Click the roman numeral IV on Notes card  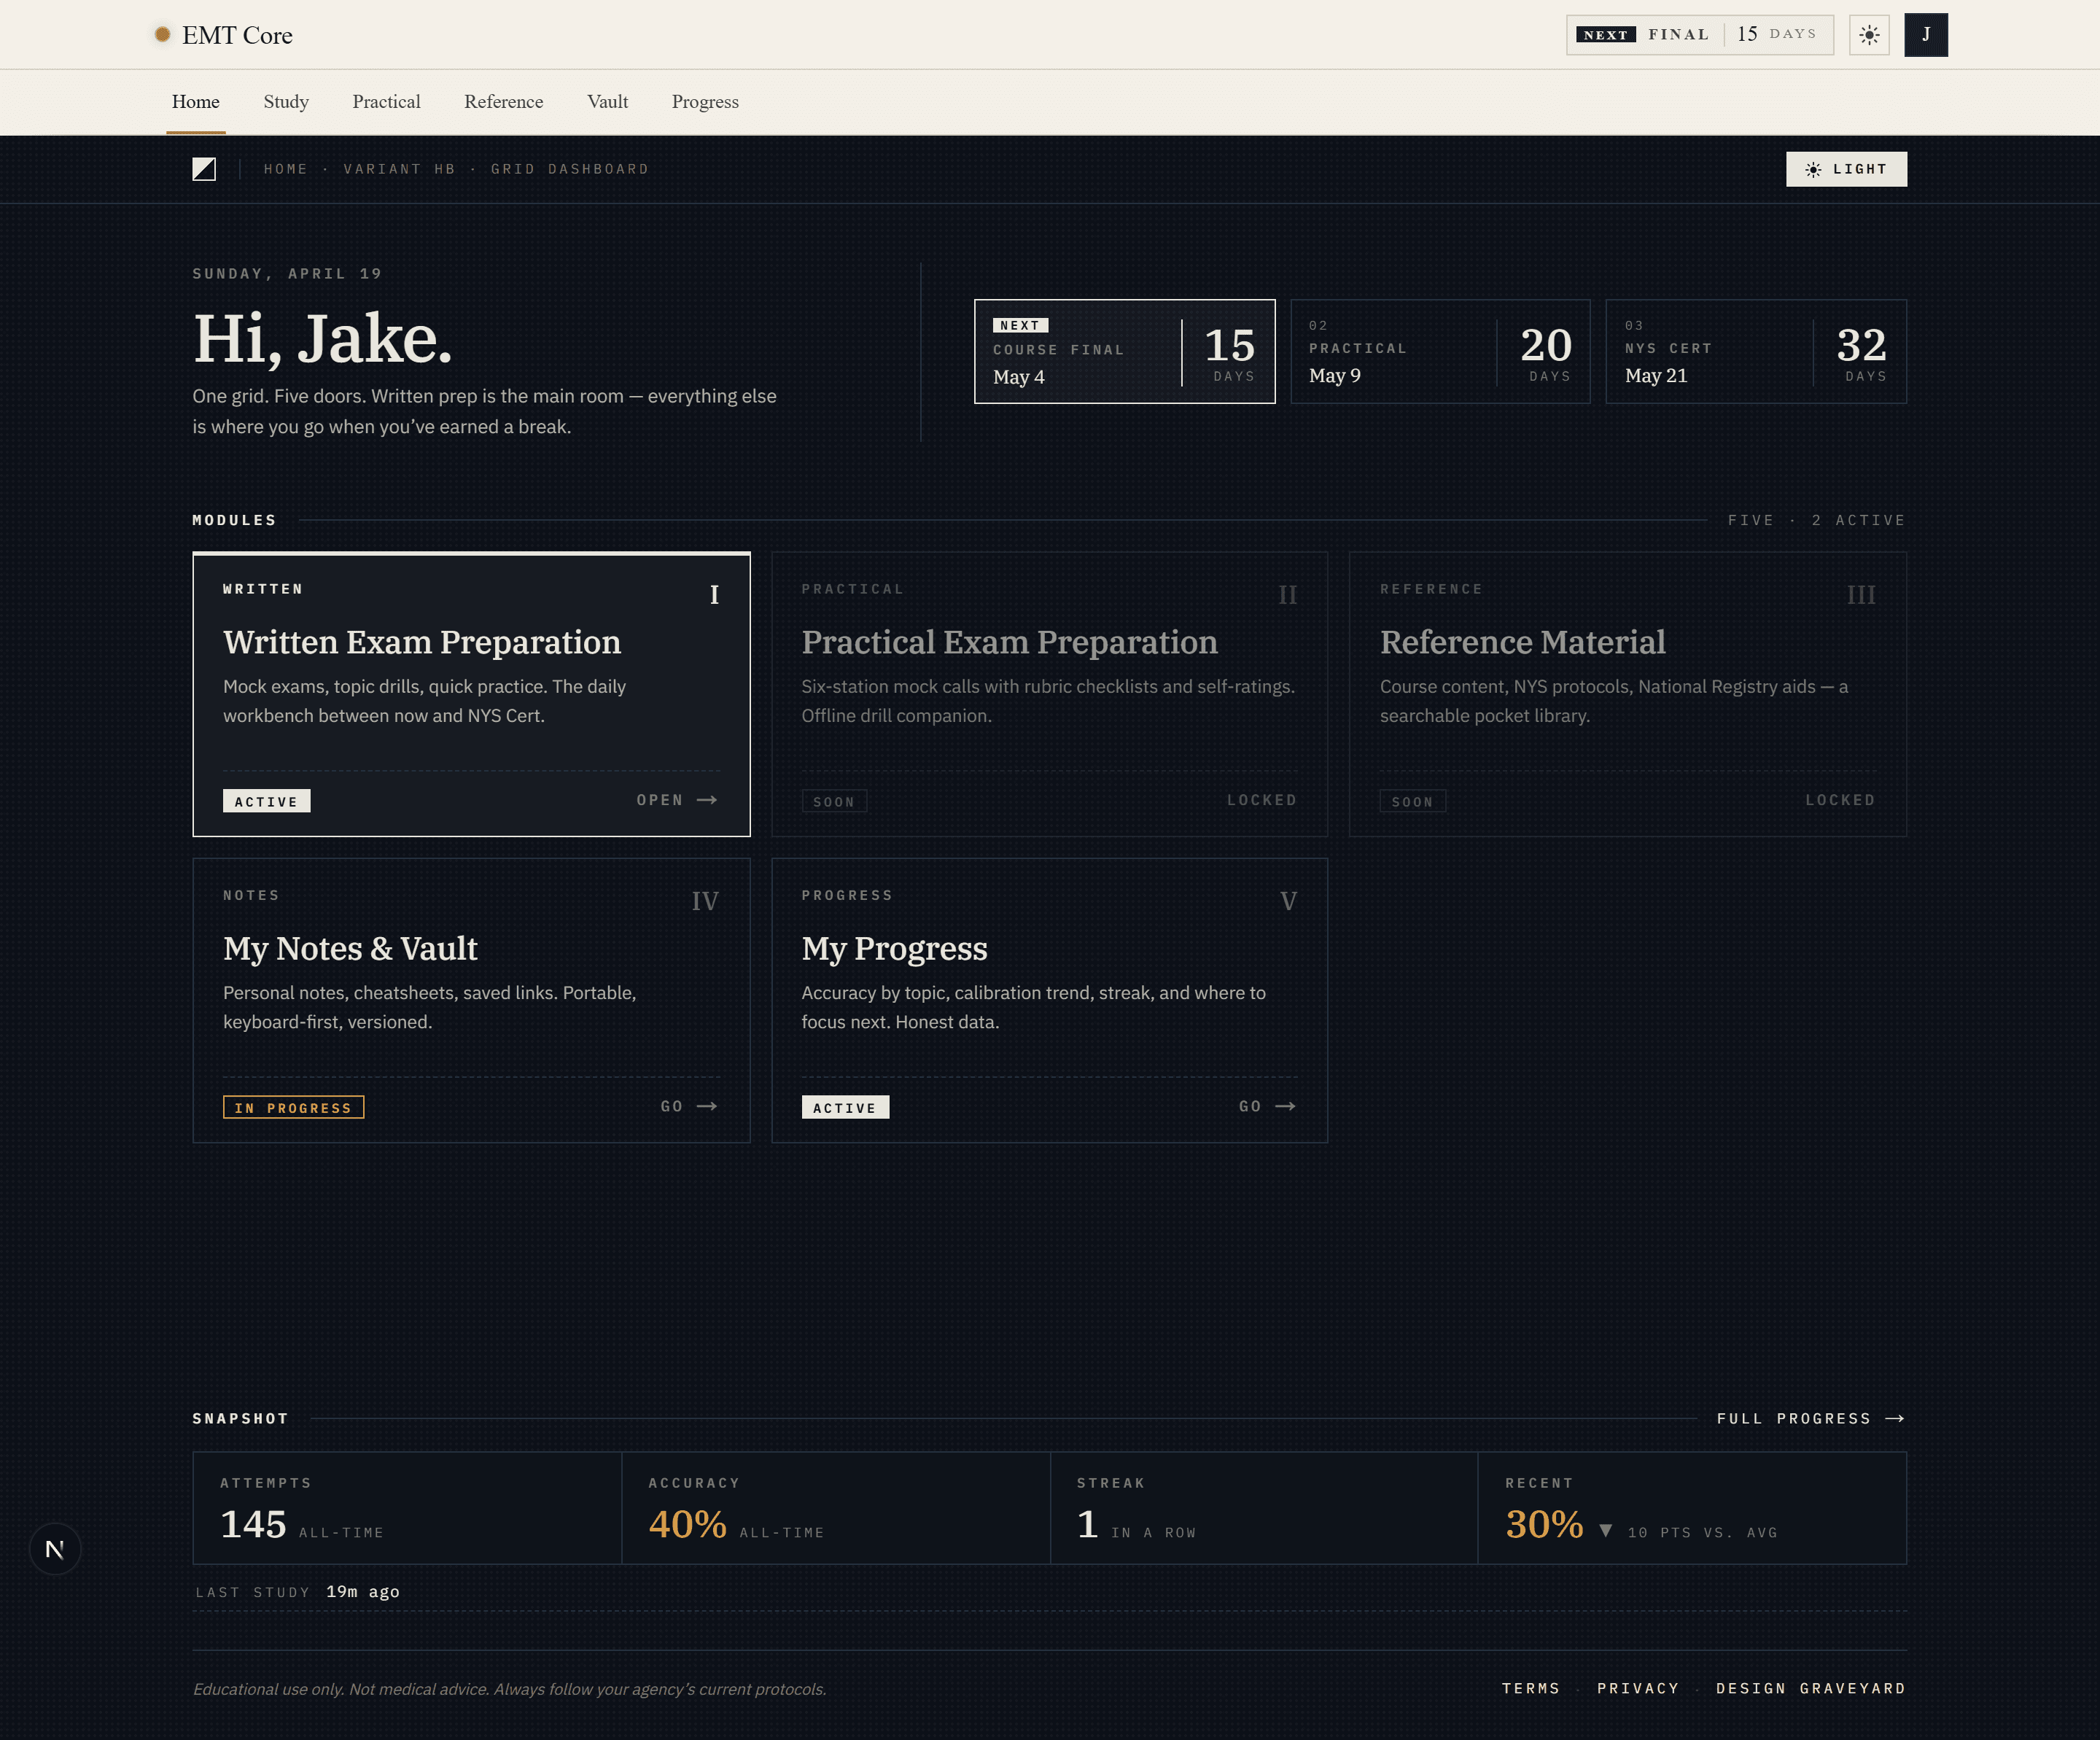coord(705,901)
